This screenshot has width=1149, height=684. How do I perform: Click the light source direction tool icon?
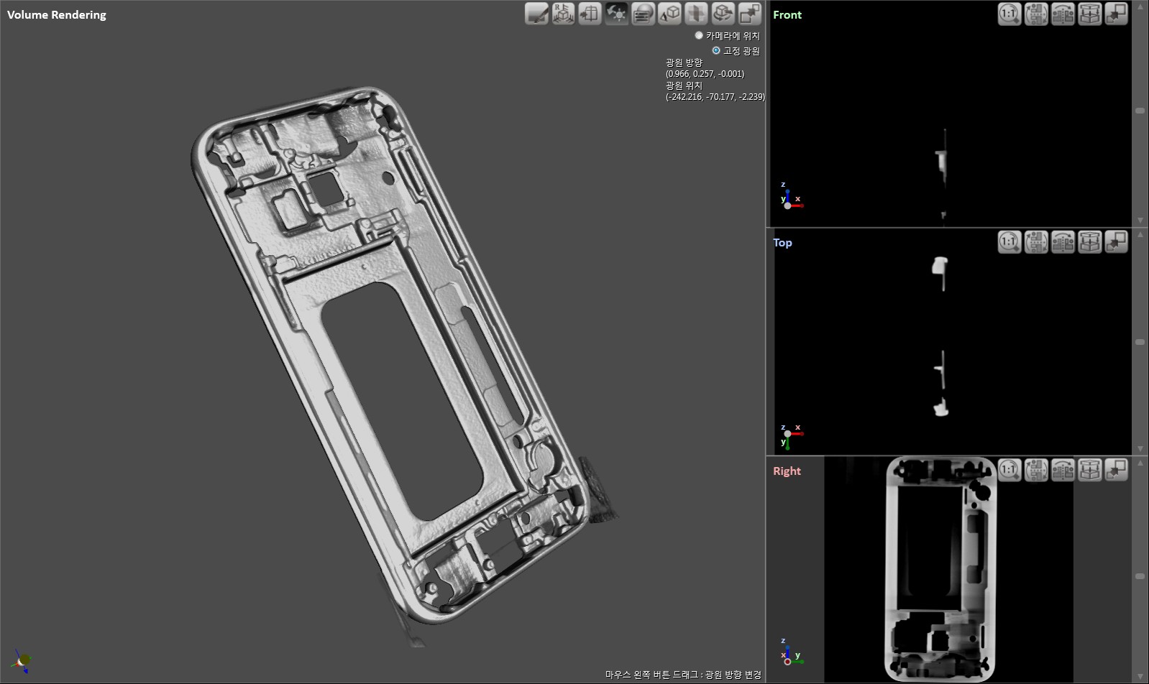[x=616, y=14]
